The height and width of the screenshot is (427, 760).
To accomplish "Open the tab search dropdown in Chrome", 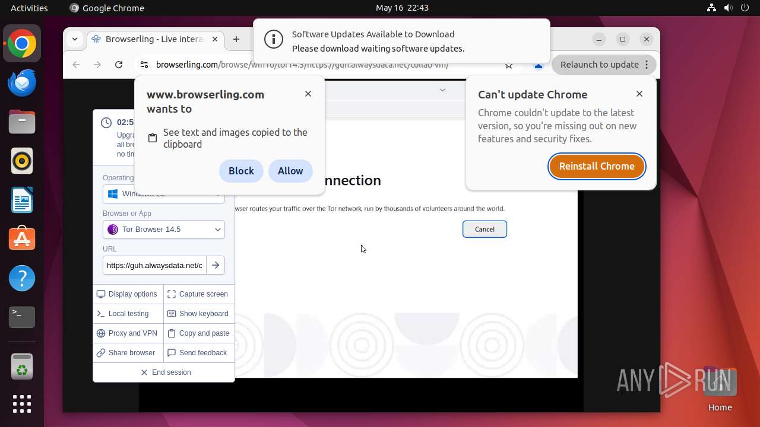I will point(75,39).
